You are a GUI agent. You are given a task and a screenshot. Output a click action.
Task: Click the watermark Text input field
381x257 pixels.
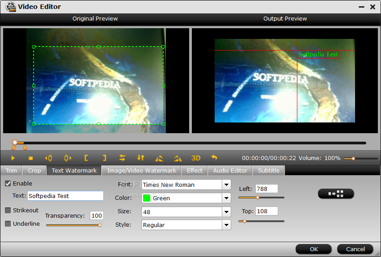(x=66, y=196)
